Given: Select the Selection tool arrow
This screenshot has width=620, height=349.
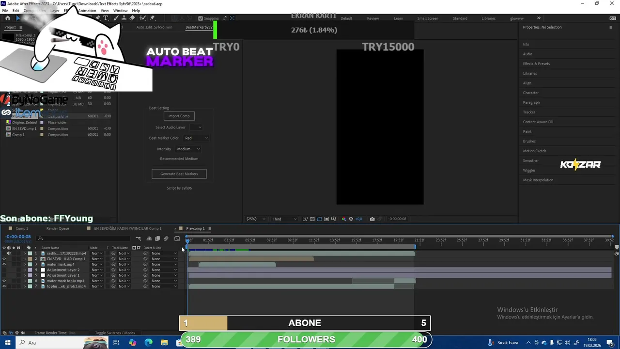Looking at the screenshot, I should [18, 18].
